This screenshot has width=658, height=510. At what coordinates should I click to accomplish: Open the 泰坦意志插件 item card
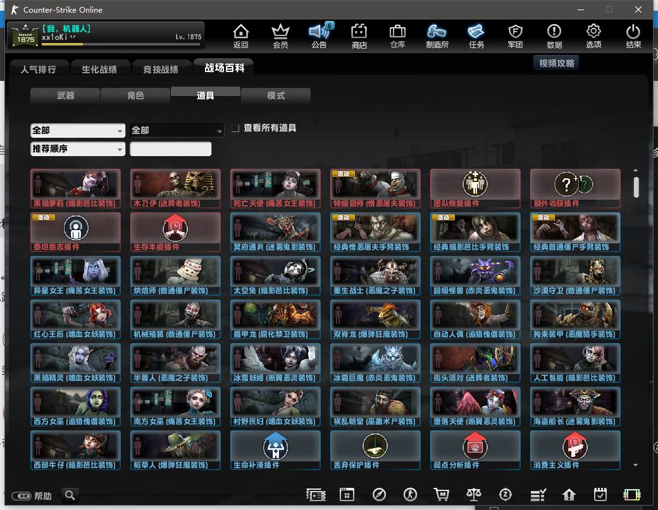coord(75,232)
